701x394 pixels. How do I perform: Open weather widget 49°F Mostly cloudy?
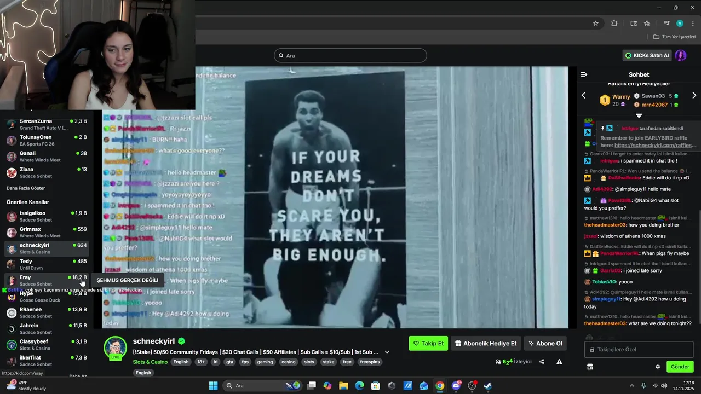(x=26, y=386)
